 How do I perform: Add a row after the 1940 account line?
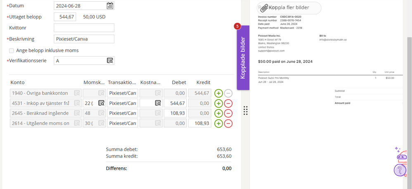click(218, 93)
